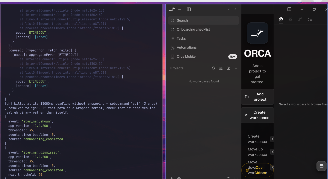
Task: Select Orca Mobile in the sidebar
Action: tap(204, 56)
